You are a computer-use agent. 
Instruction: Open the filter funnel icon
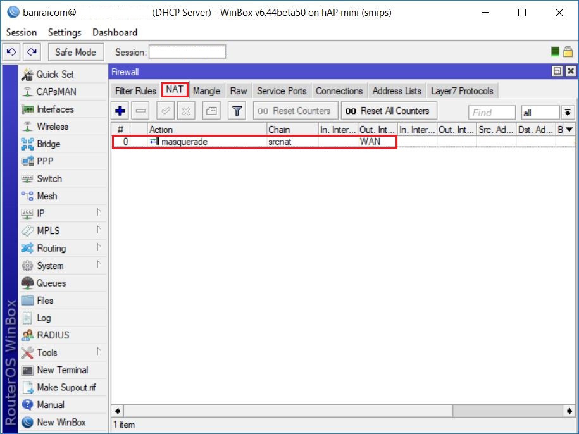[237, 111]
